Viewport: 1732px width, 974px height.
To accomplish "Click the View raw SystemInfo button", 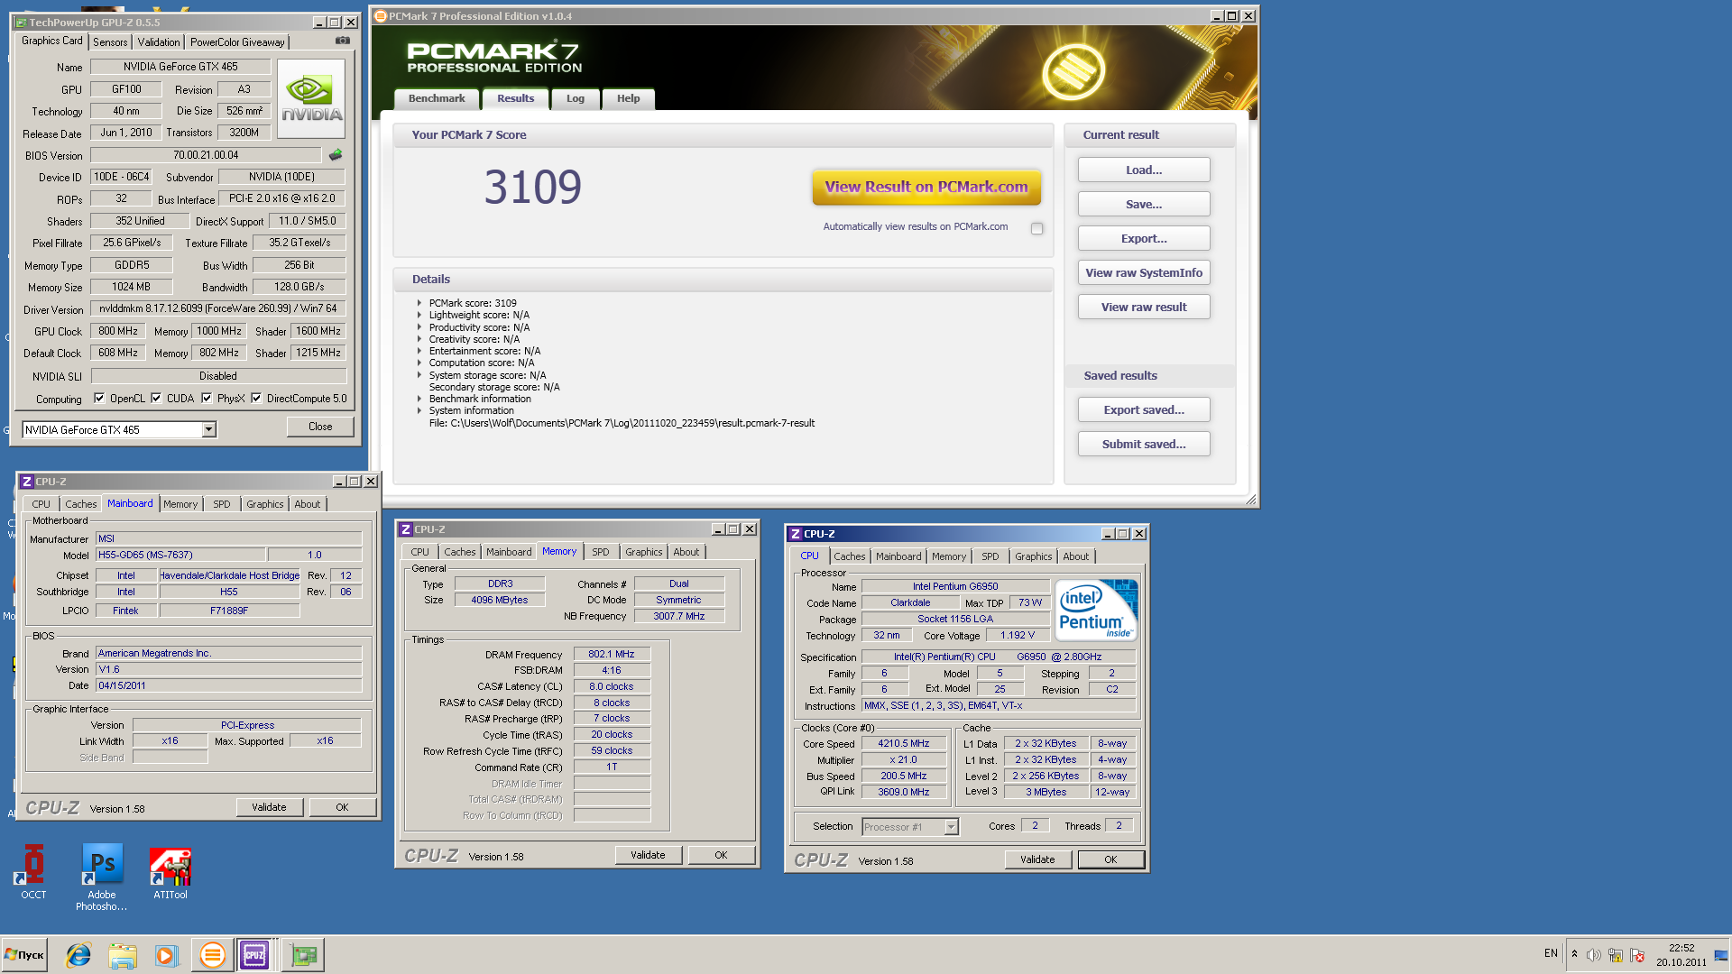I will click(x=1144, y=273).
